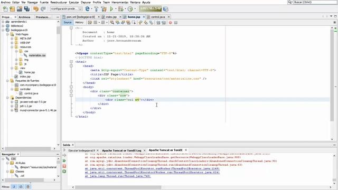Image resolution: width=338 pixels, height=190 pixels.
Task: Click the Redo toolbar icon
Action: click(43, 9)
